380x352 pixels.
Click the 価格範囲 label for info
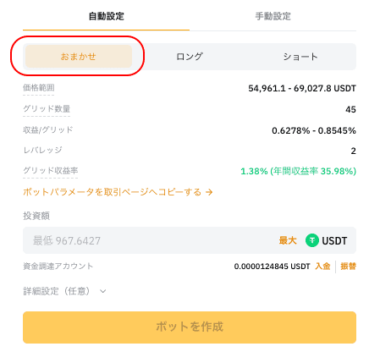[x=39, y=88]
